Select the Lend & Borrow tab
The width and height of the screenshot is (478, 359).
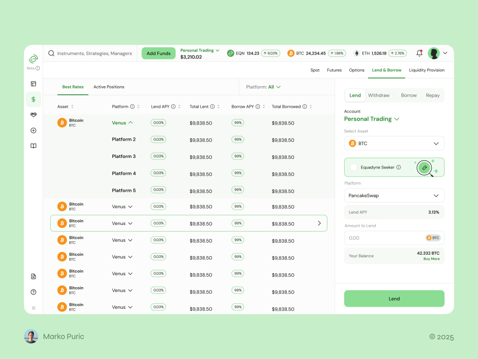387,70
